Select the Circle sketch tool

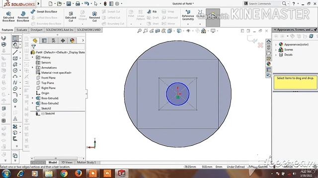click(15, 70)
